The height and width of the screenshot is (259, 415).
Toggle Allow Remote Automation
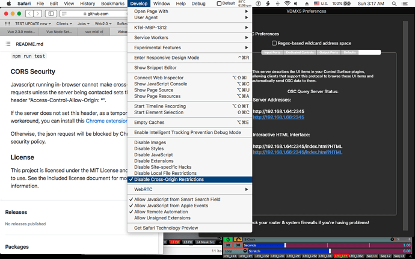190,212
